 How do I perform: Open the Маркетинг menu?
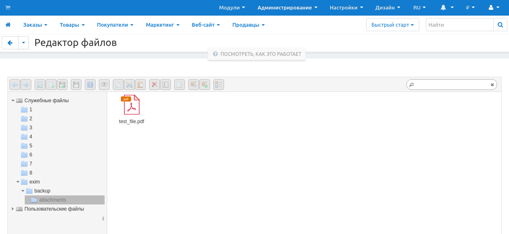(163, 25)
